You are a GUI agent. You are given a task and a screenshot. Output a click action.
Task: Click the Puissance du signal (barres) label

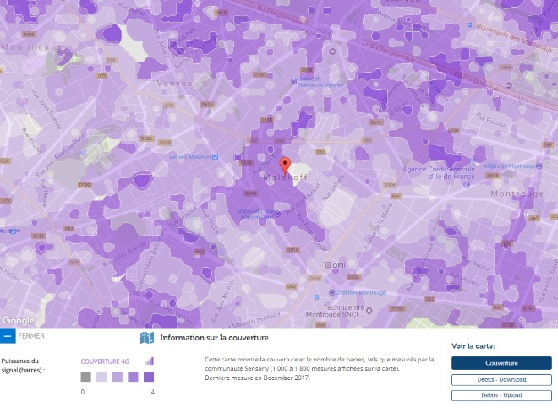23,366
